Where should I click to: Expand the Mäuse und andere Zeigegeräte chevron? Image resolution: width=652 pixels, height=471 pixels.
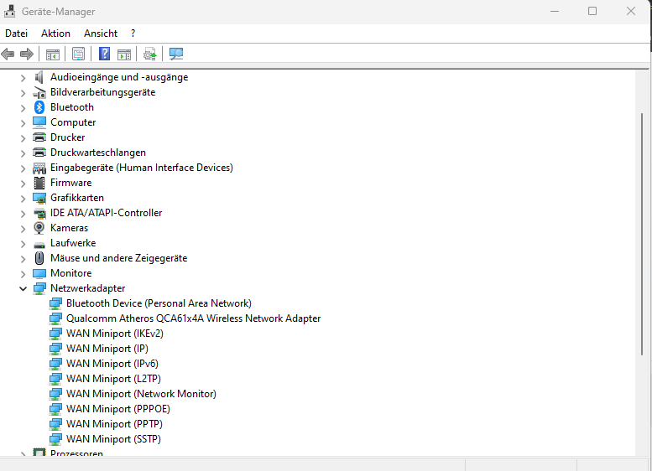23,259
